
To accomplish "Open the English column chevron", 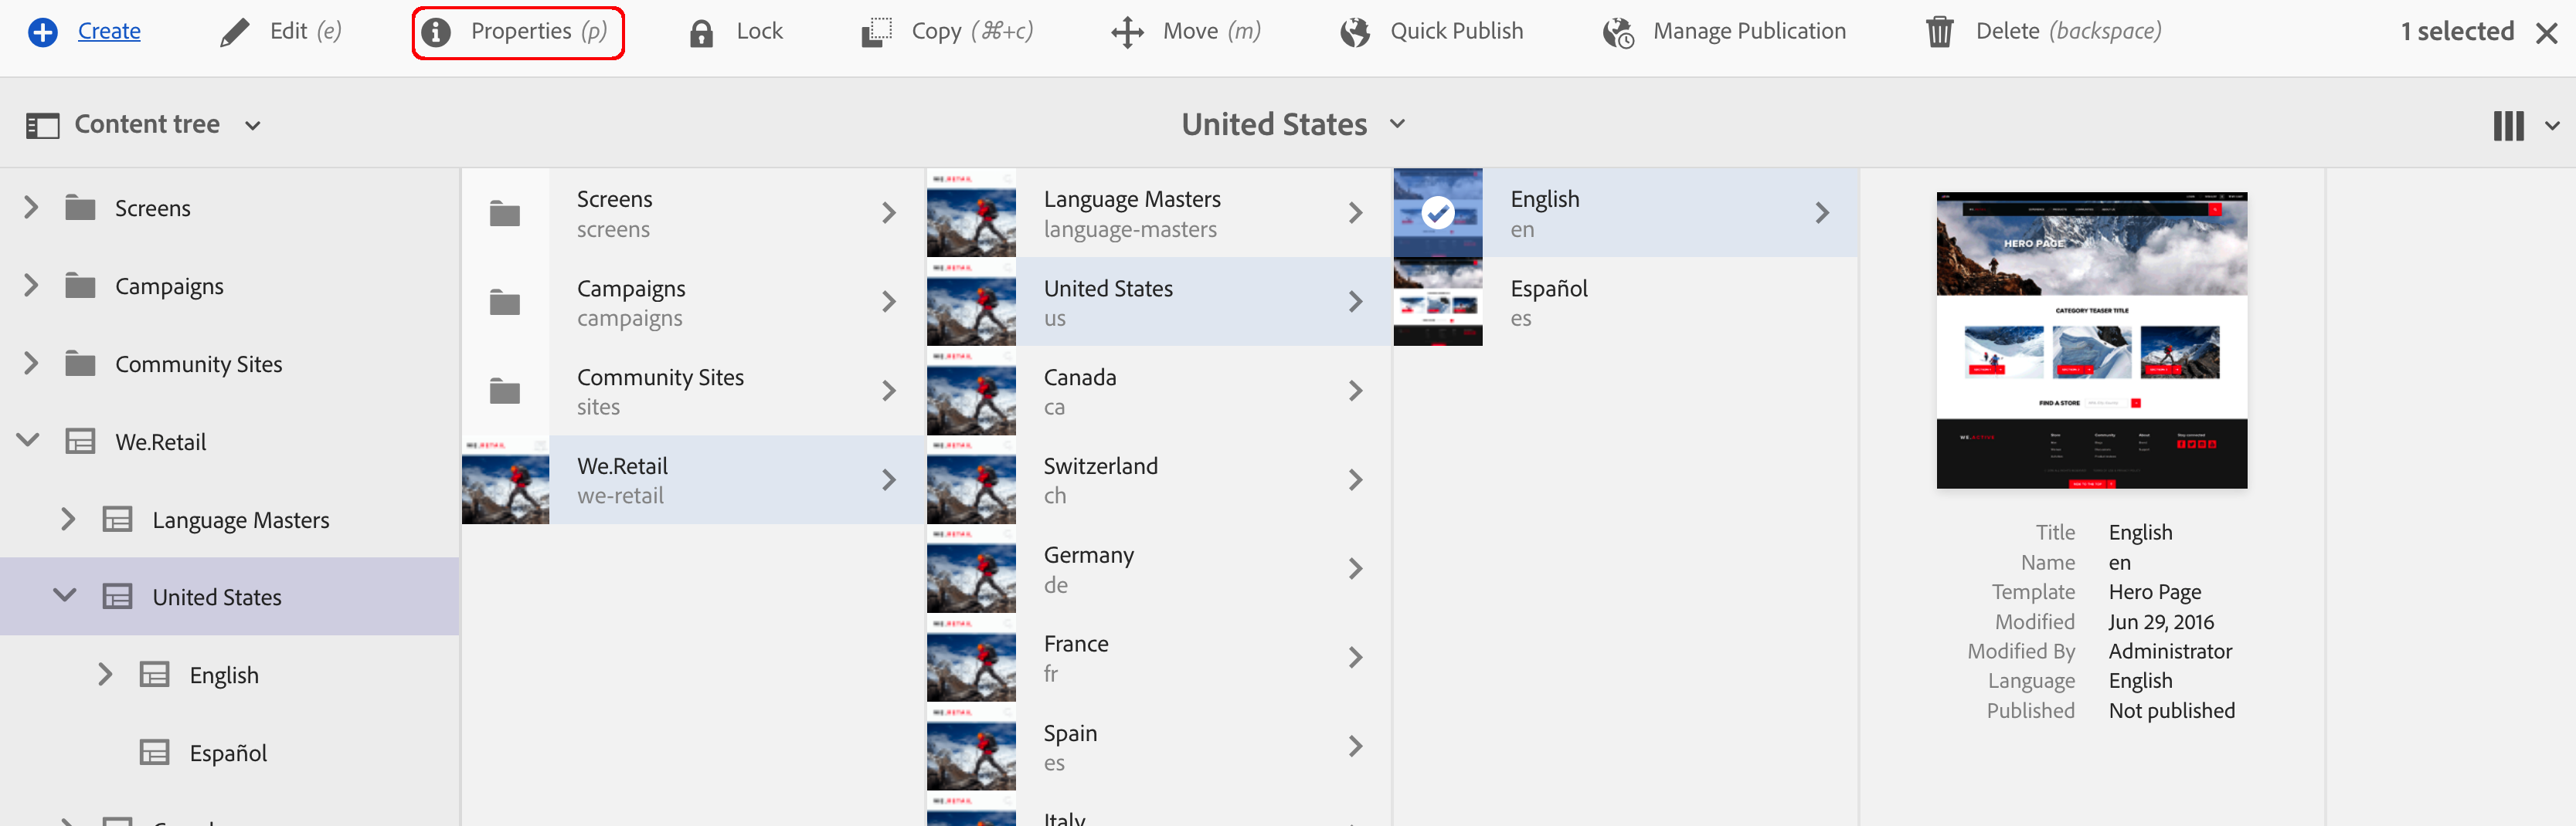I will (1823, 213).
